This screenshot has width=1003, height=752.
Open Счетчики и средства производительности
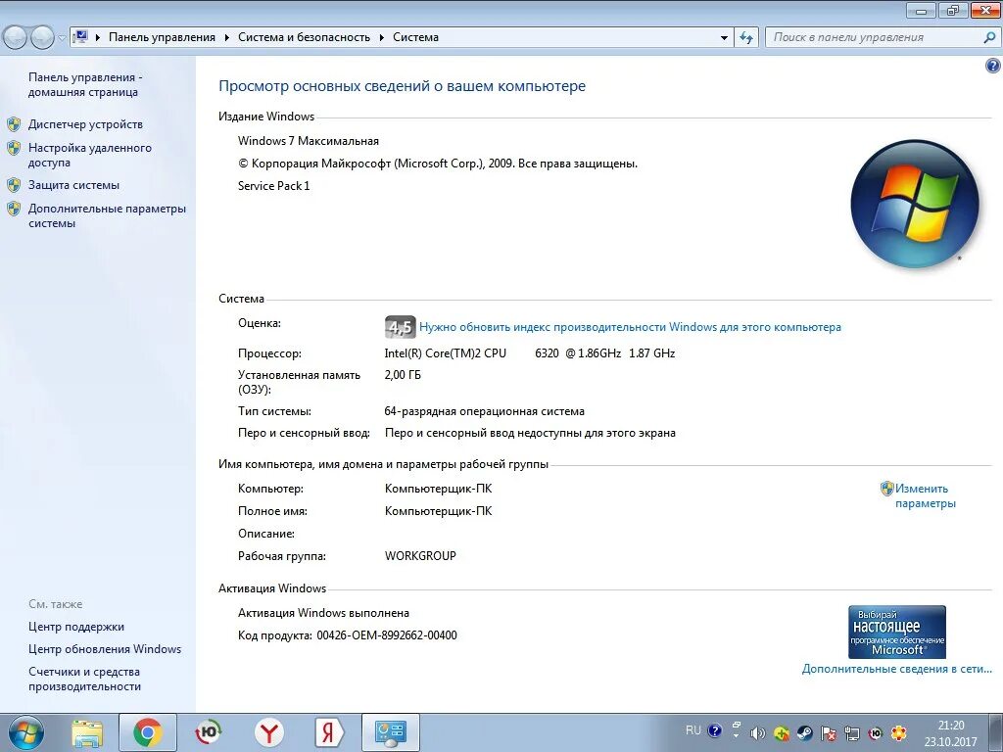point(84,679)
